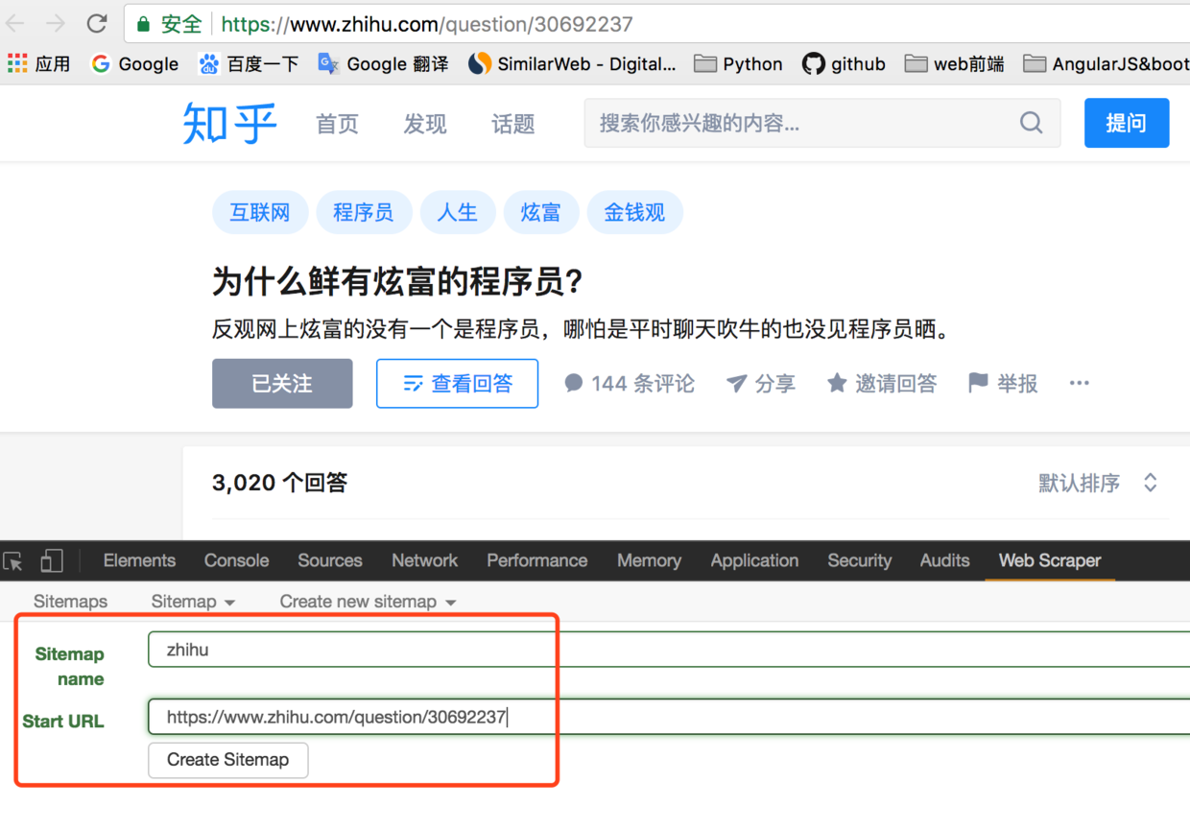The image size is (1190, 830).
Task: Open the 144 条评论 comments
Action: (630, 384)
